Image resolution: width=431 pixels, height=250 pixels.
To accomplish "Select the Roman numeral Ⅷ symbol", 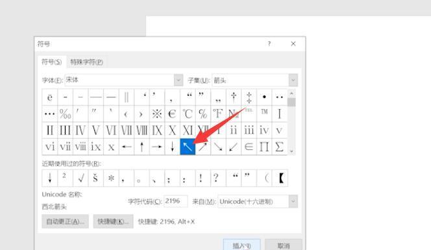I will (x=142, y=130).
